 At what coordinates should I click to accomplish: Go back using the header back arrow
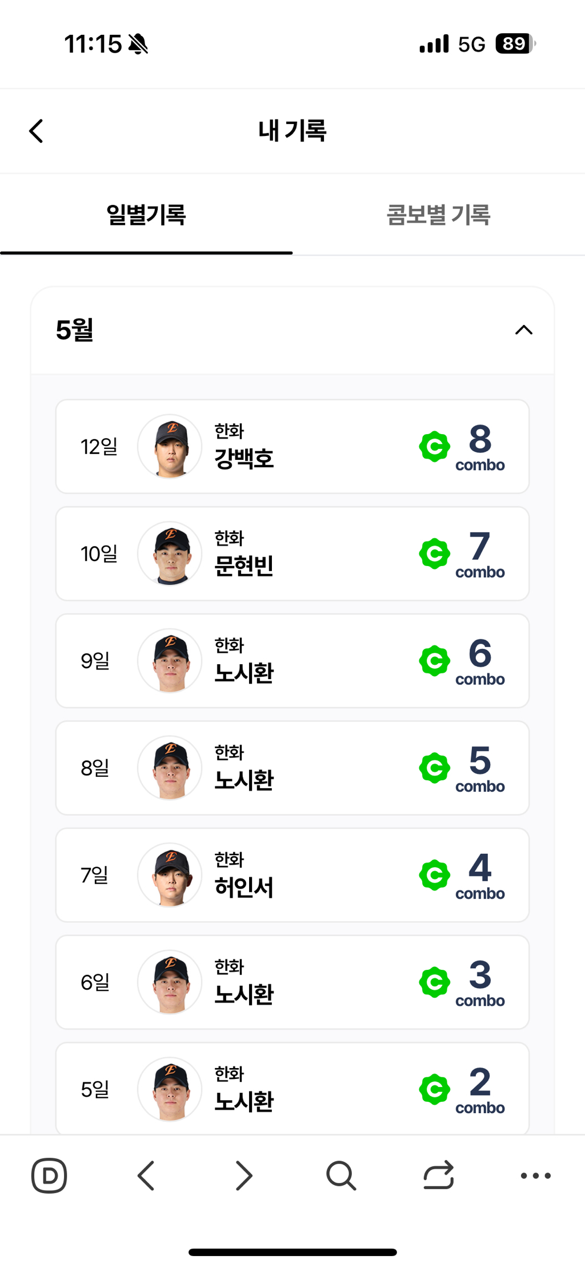pyautogui.click(x=36, y=131)
